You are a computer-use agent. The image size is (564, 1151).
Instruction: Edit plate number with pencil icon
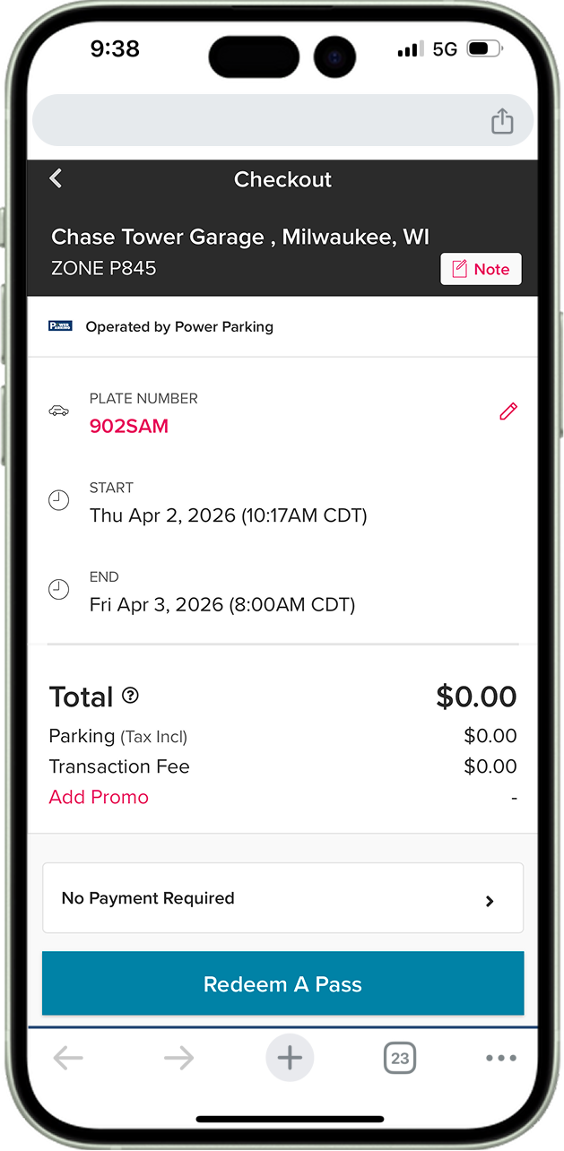[x=508, y=411]
